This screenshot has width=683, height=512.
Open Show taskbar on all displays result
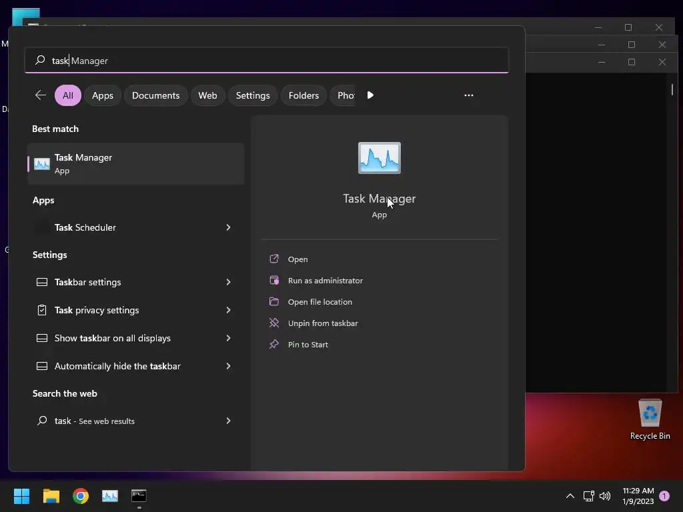pyautogui.click(x=135, y=338)
